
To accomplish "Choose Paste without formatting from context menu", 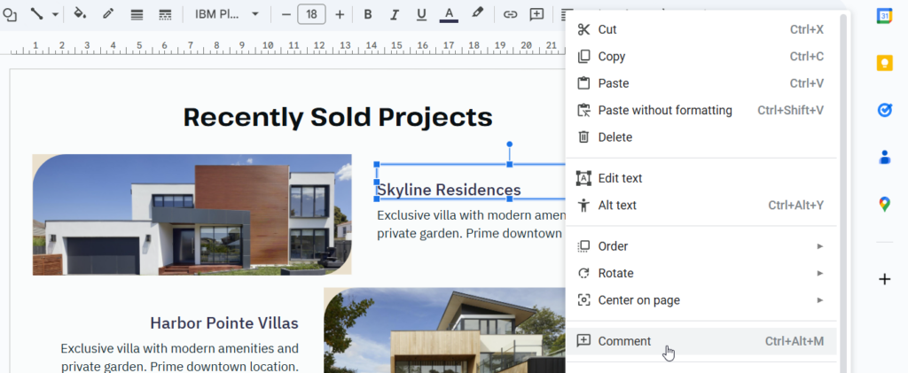I will tap(665, 111).
